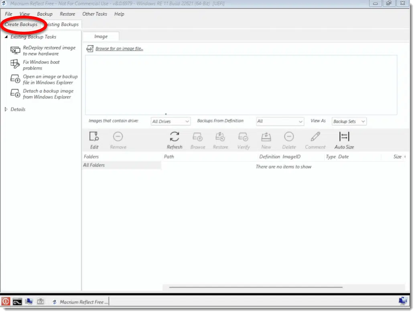Open the Backup menu

click(x=45, y=14)
